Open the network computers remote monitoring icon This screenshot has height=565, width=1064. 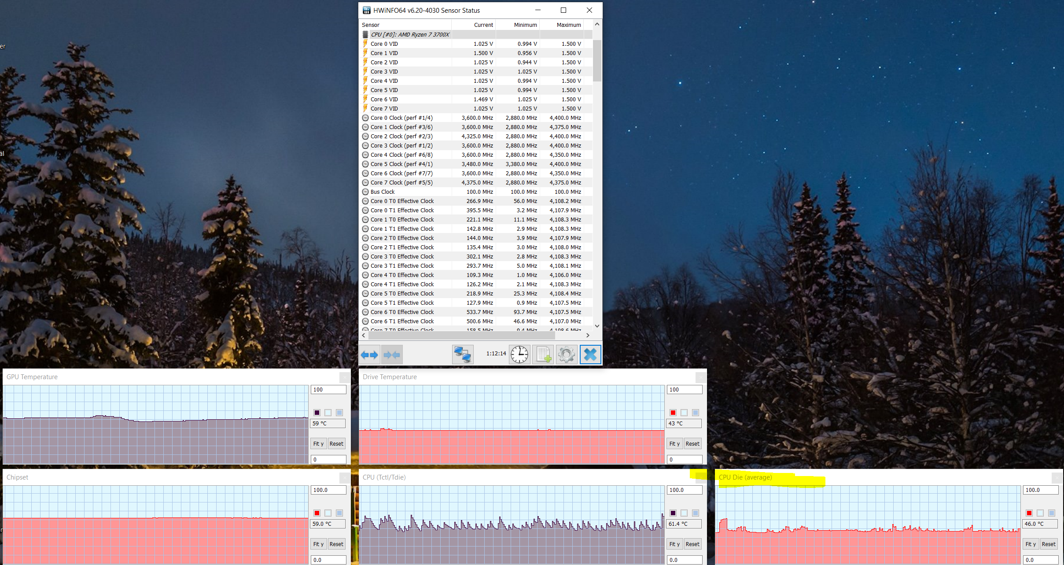[x=462, y=355]
